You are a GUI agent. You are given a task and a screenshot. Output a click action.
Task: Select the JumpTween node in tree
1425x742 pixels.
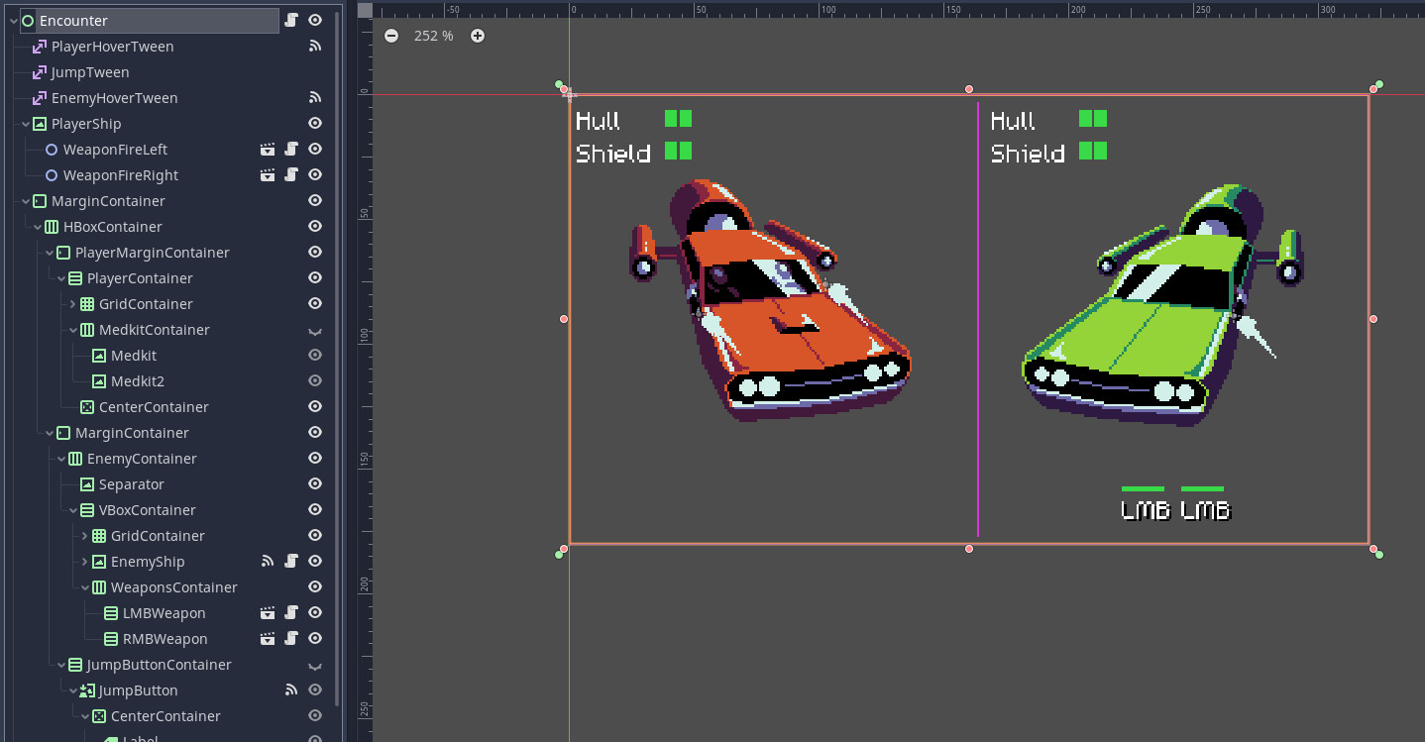point(90,72)
